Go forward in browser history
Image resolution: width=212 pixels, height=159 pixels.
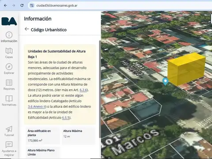point(14,5)
